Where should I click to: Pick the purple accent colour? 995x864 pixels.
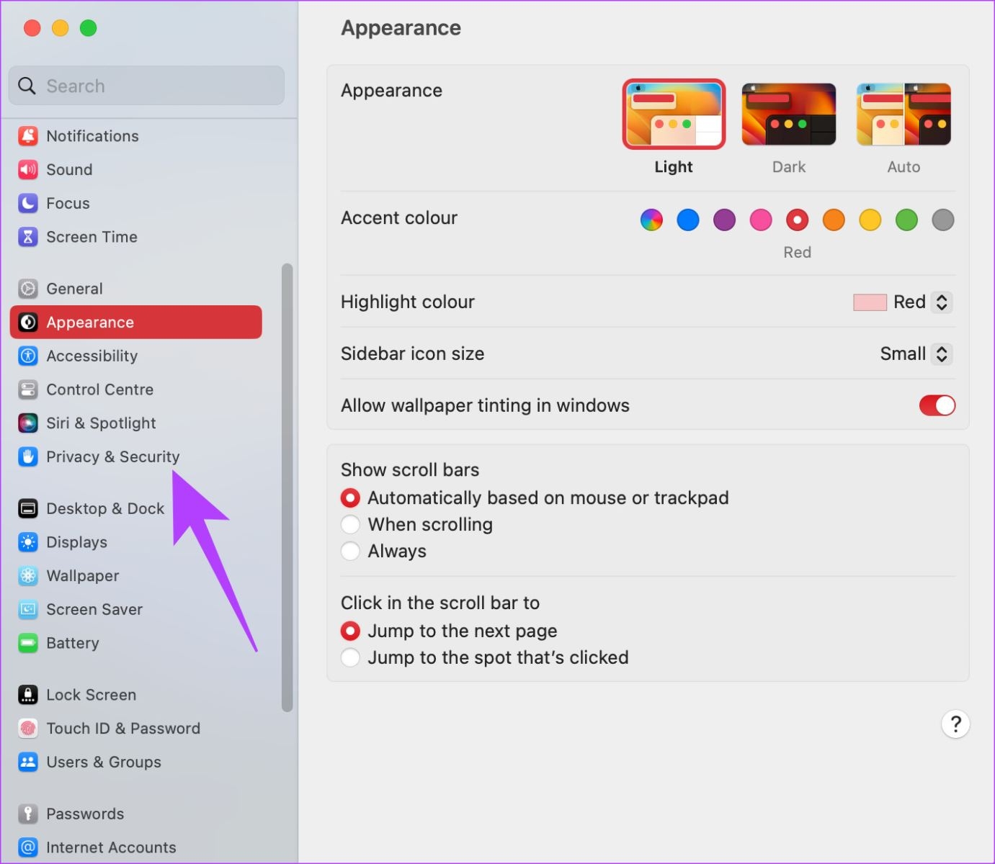724,220
